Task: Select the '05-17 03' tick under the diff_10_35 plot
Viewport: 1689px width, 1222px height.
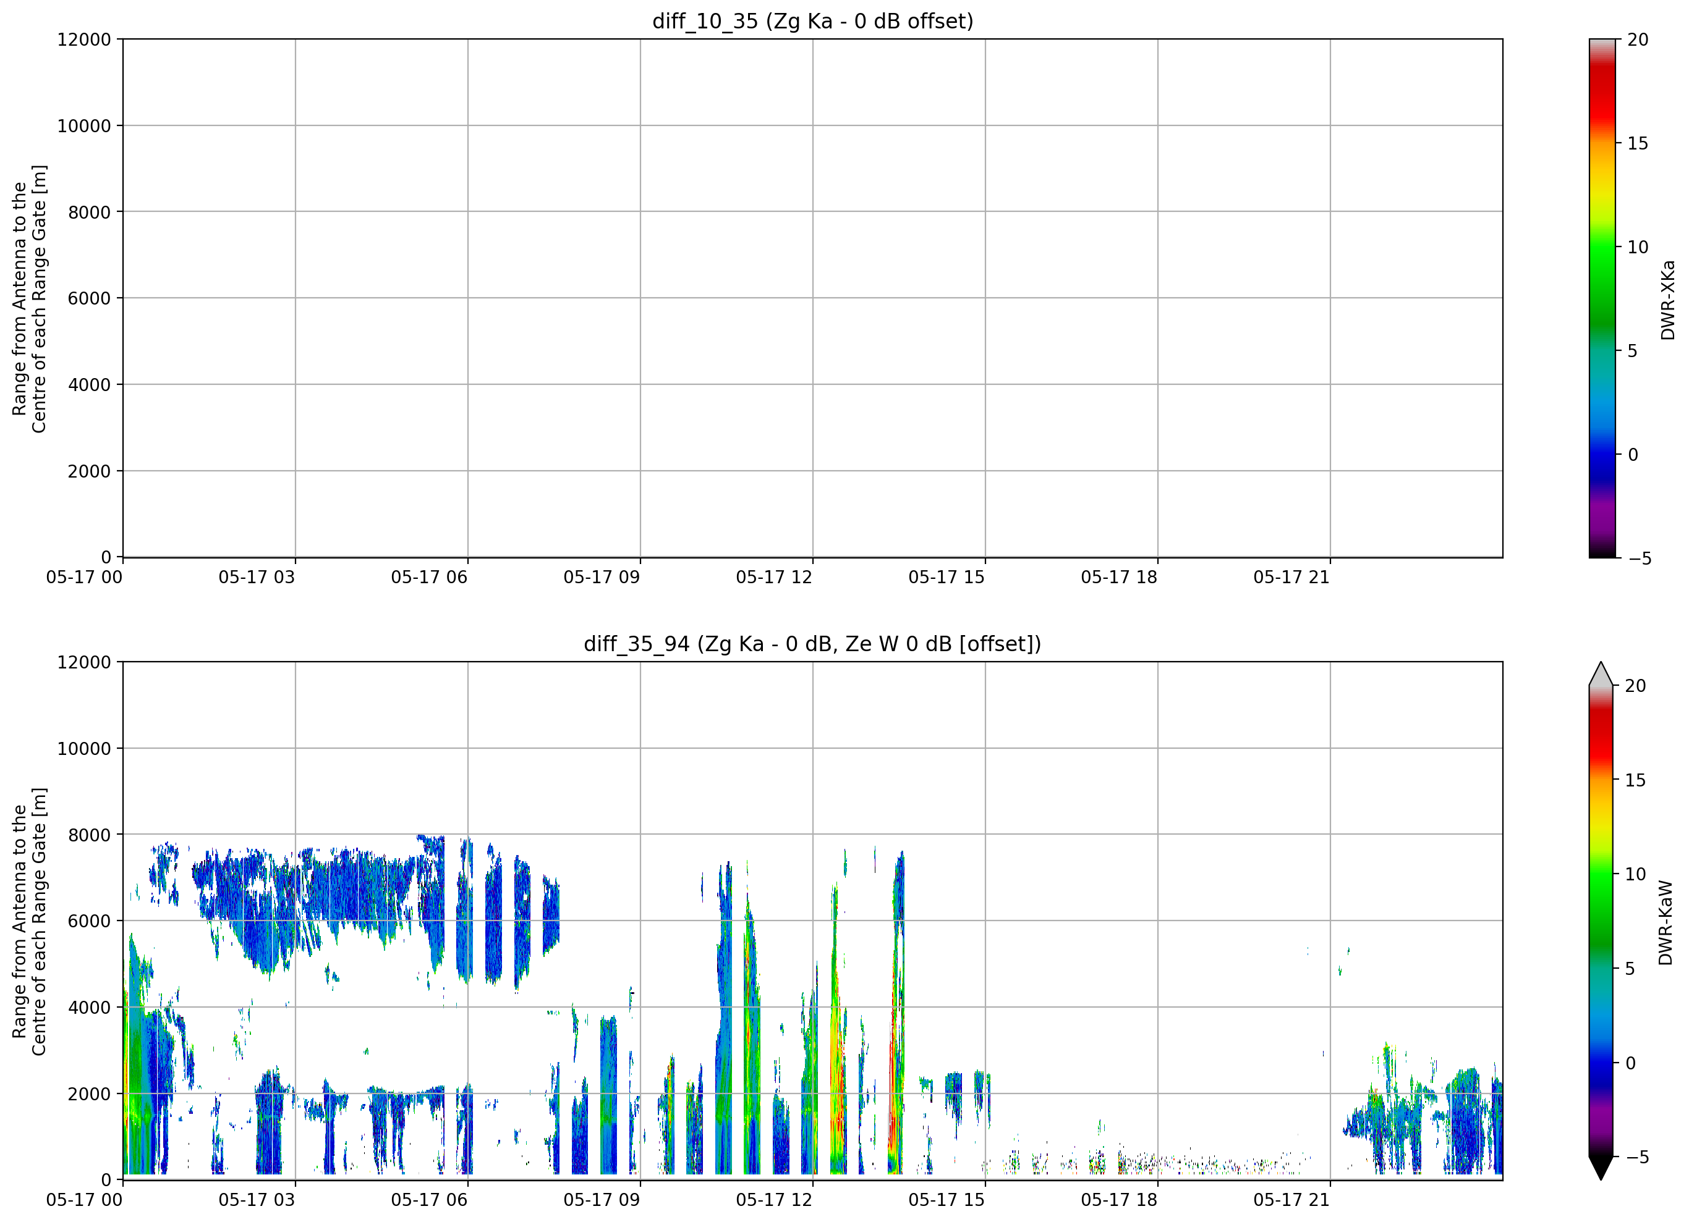Action: (x=256, y=578)
